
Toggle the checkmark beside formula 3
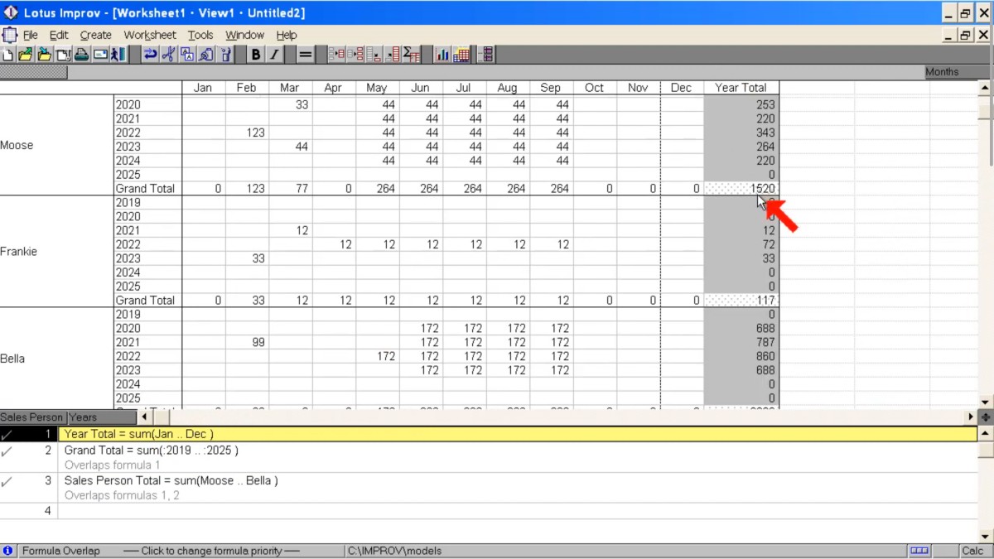(7, 481)
